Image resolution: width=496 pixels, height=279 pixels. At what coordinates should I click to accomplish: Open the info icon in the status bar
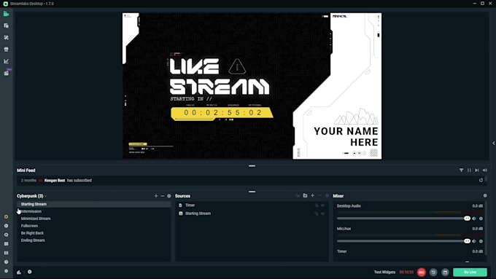(x=29, y=272)
